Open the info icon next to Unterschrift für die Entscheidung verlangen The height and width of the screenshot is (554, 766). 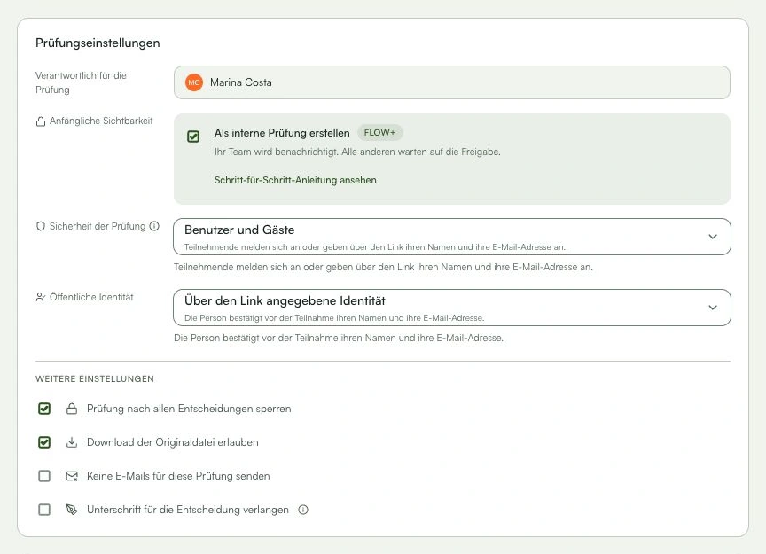[303, 510]
